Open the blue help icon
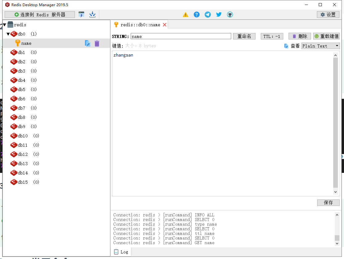Screen dimensions: 344x259 point(196,14)
